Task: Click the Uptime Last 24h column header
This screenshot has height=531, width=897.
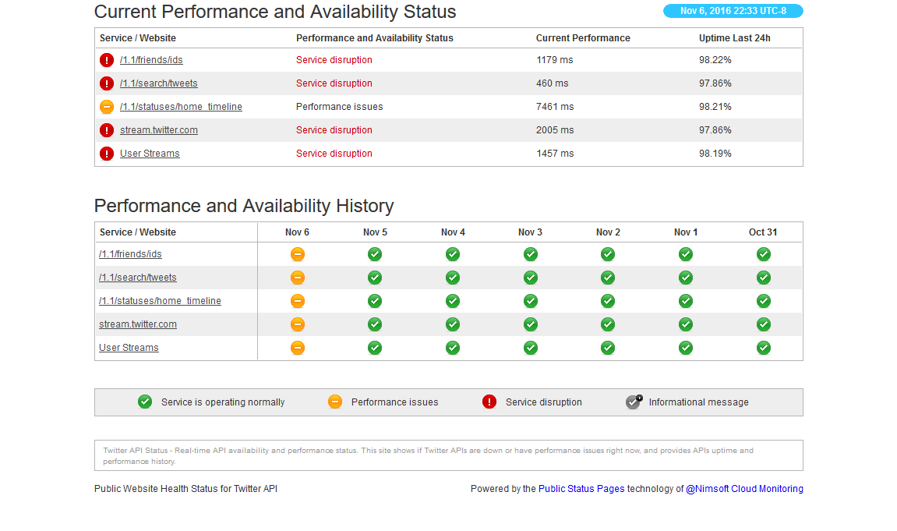Action: point(734,38)
